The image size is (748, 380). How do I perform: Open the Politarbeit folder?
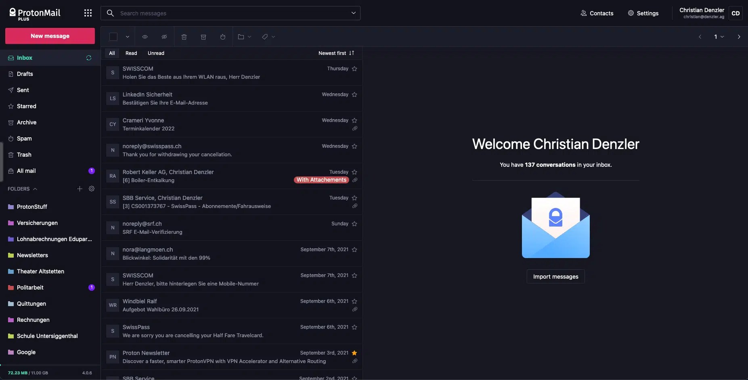pos(50,288)
